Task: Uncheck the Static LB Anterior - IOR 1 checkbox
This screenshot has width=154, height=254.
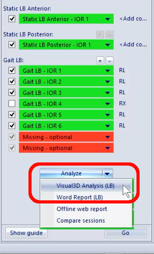Action: (12, 19)
